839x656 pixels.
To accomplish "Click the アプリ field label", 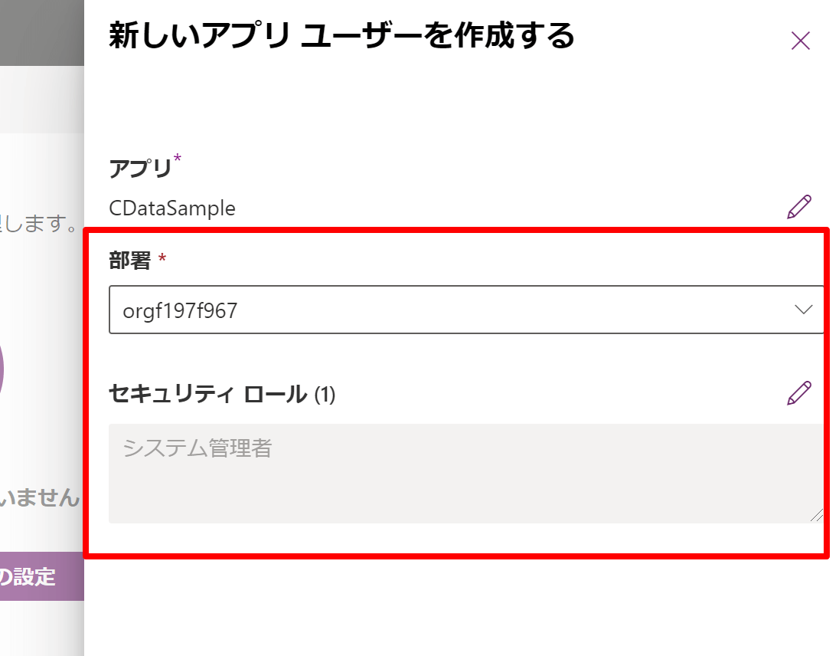I will click(140, 168).
